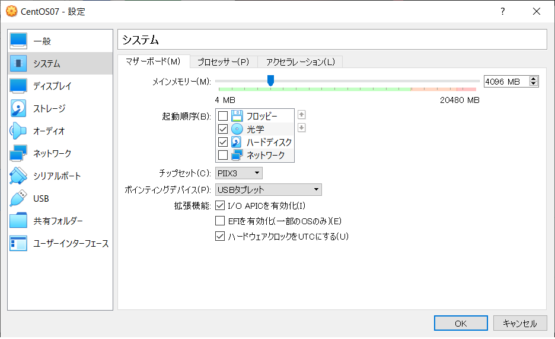The height and width of the screenshot is (339, 555).
Task: Click the ユーザーインターフェース window icon
Action: click(18, 243)
